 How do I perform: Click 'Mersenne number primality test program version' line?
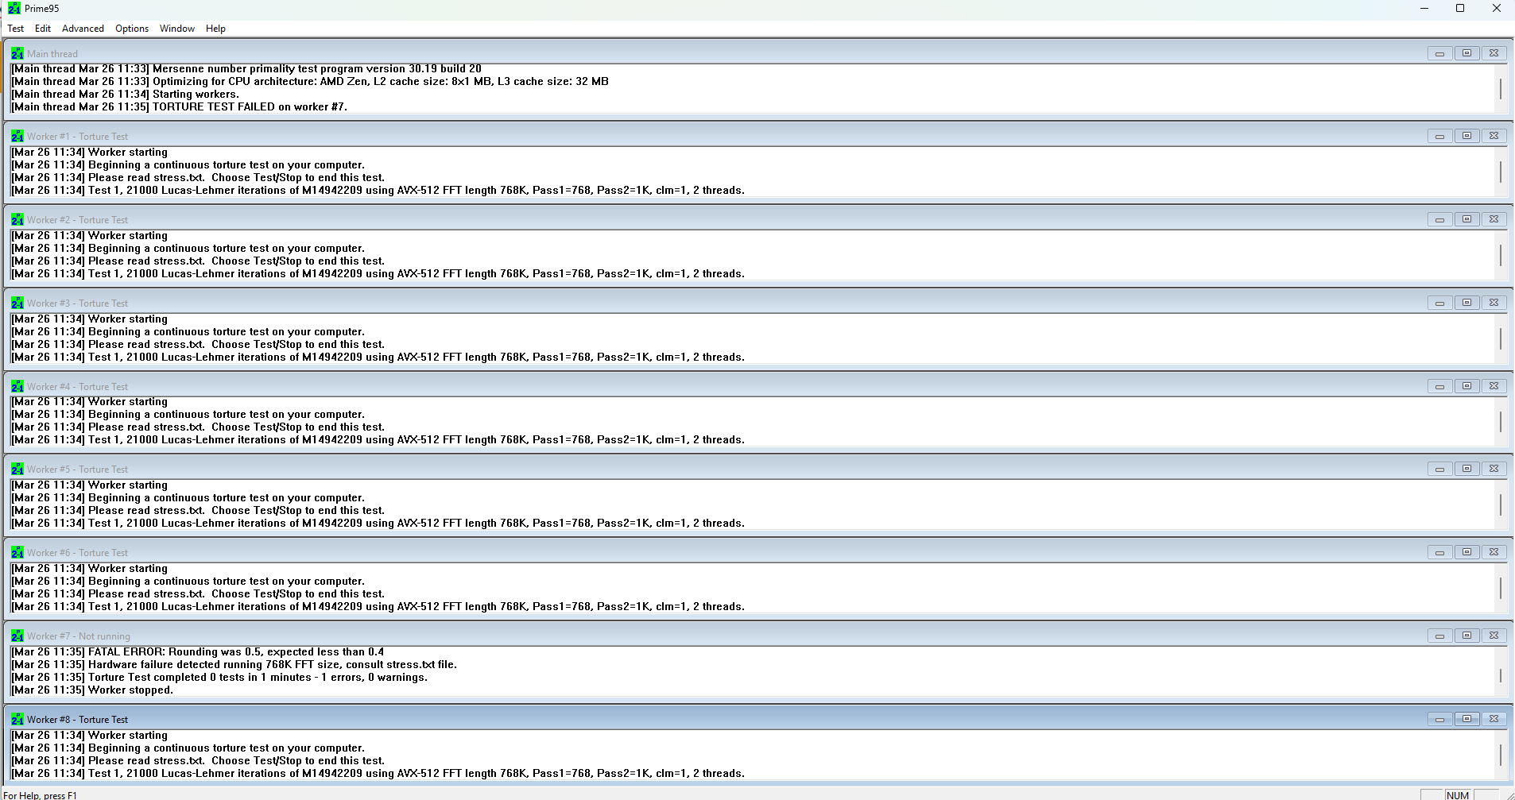246,68
